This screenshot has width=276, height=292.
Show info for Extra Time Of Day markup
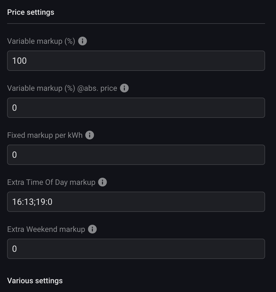click(x=102, y=182)
